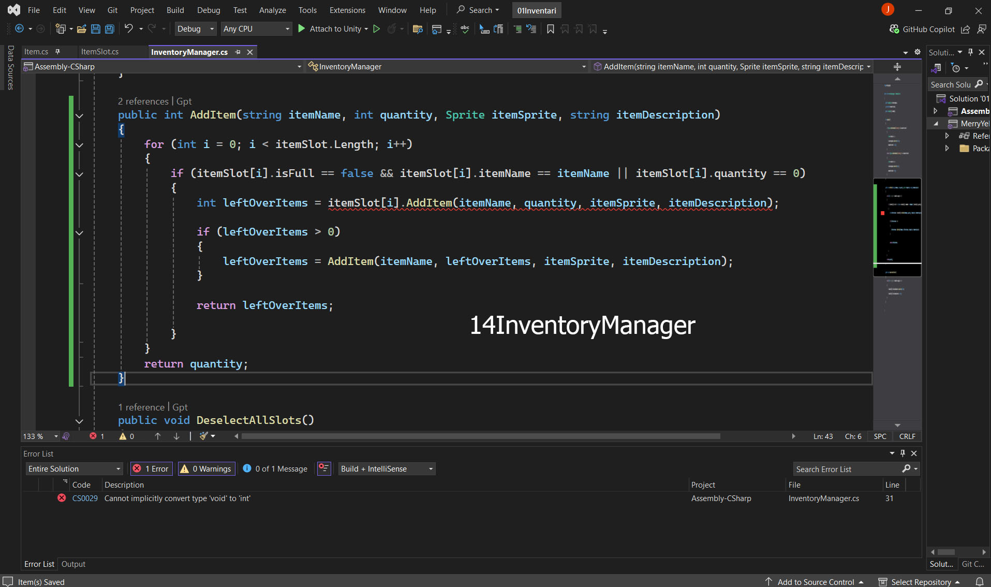Collapse the AddItem method outlining chevron
991x587 pixels.
click(79, 115)
